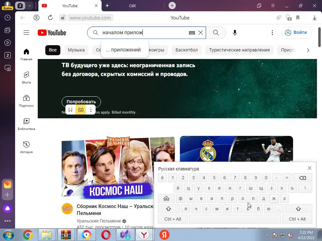This screenshot has height=241, width=322.
Task: Switch to the YouTube browser tab
Action: [70, 6]
